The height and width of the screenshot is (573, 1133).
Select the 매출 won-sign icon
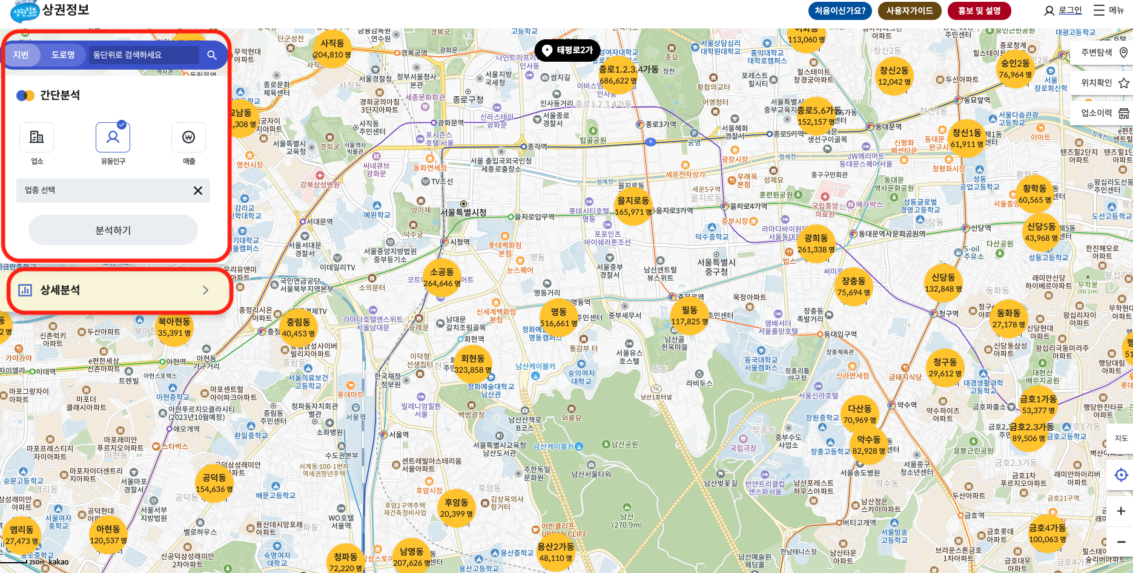click(x=188, y=137)
